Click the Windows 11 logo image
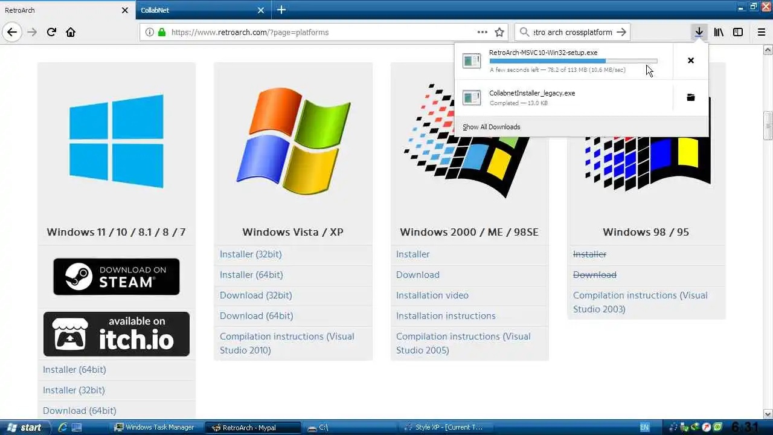The image size is (773, 435). [x=116, y=141]
